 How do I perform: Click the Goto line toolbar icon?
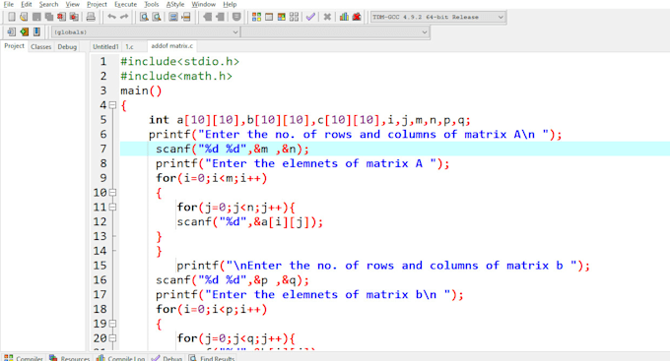tap(186, 17)
